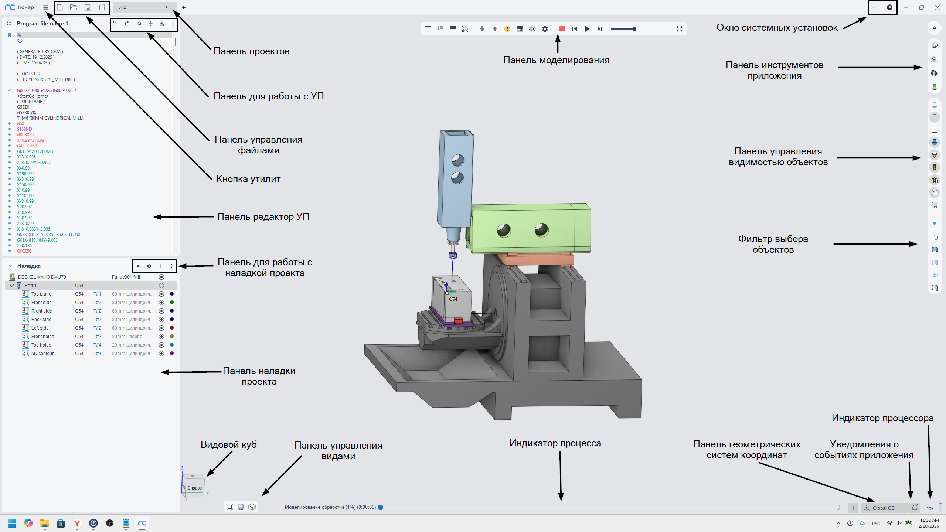Click the notifications bell icon

[x=915, y=508]
